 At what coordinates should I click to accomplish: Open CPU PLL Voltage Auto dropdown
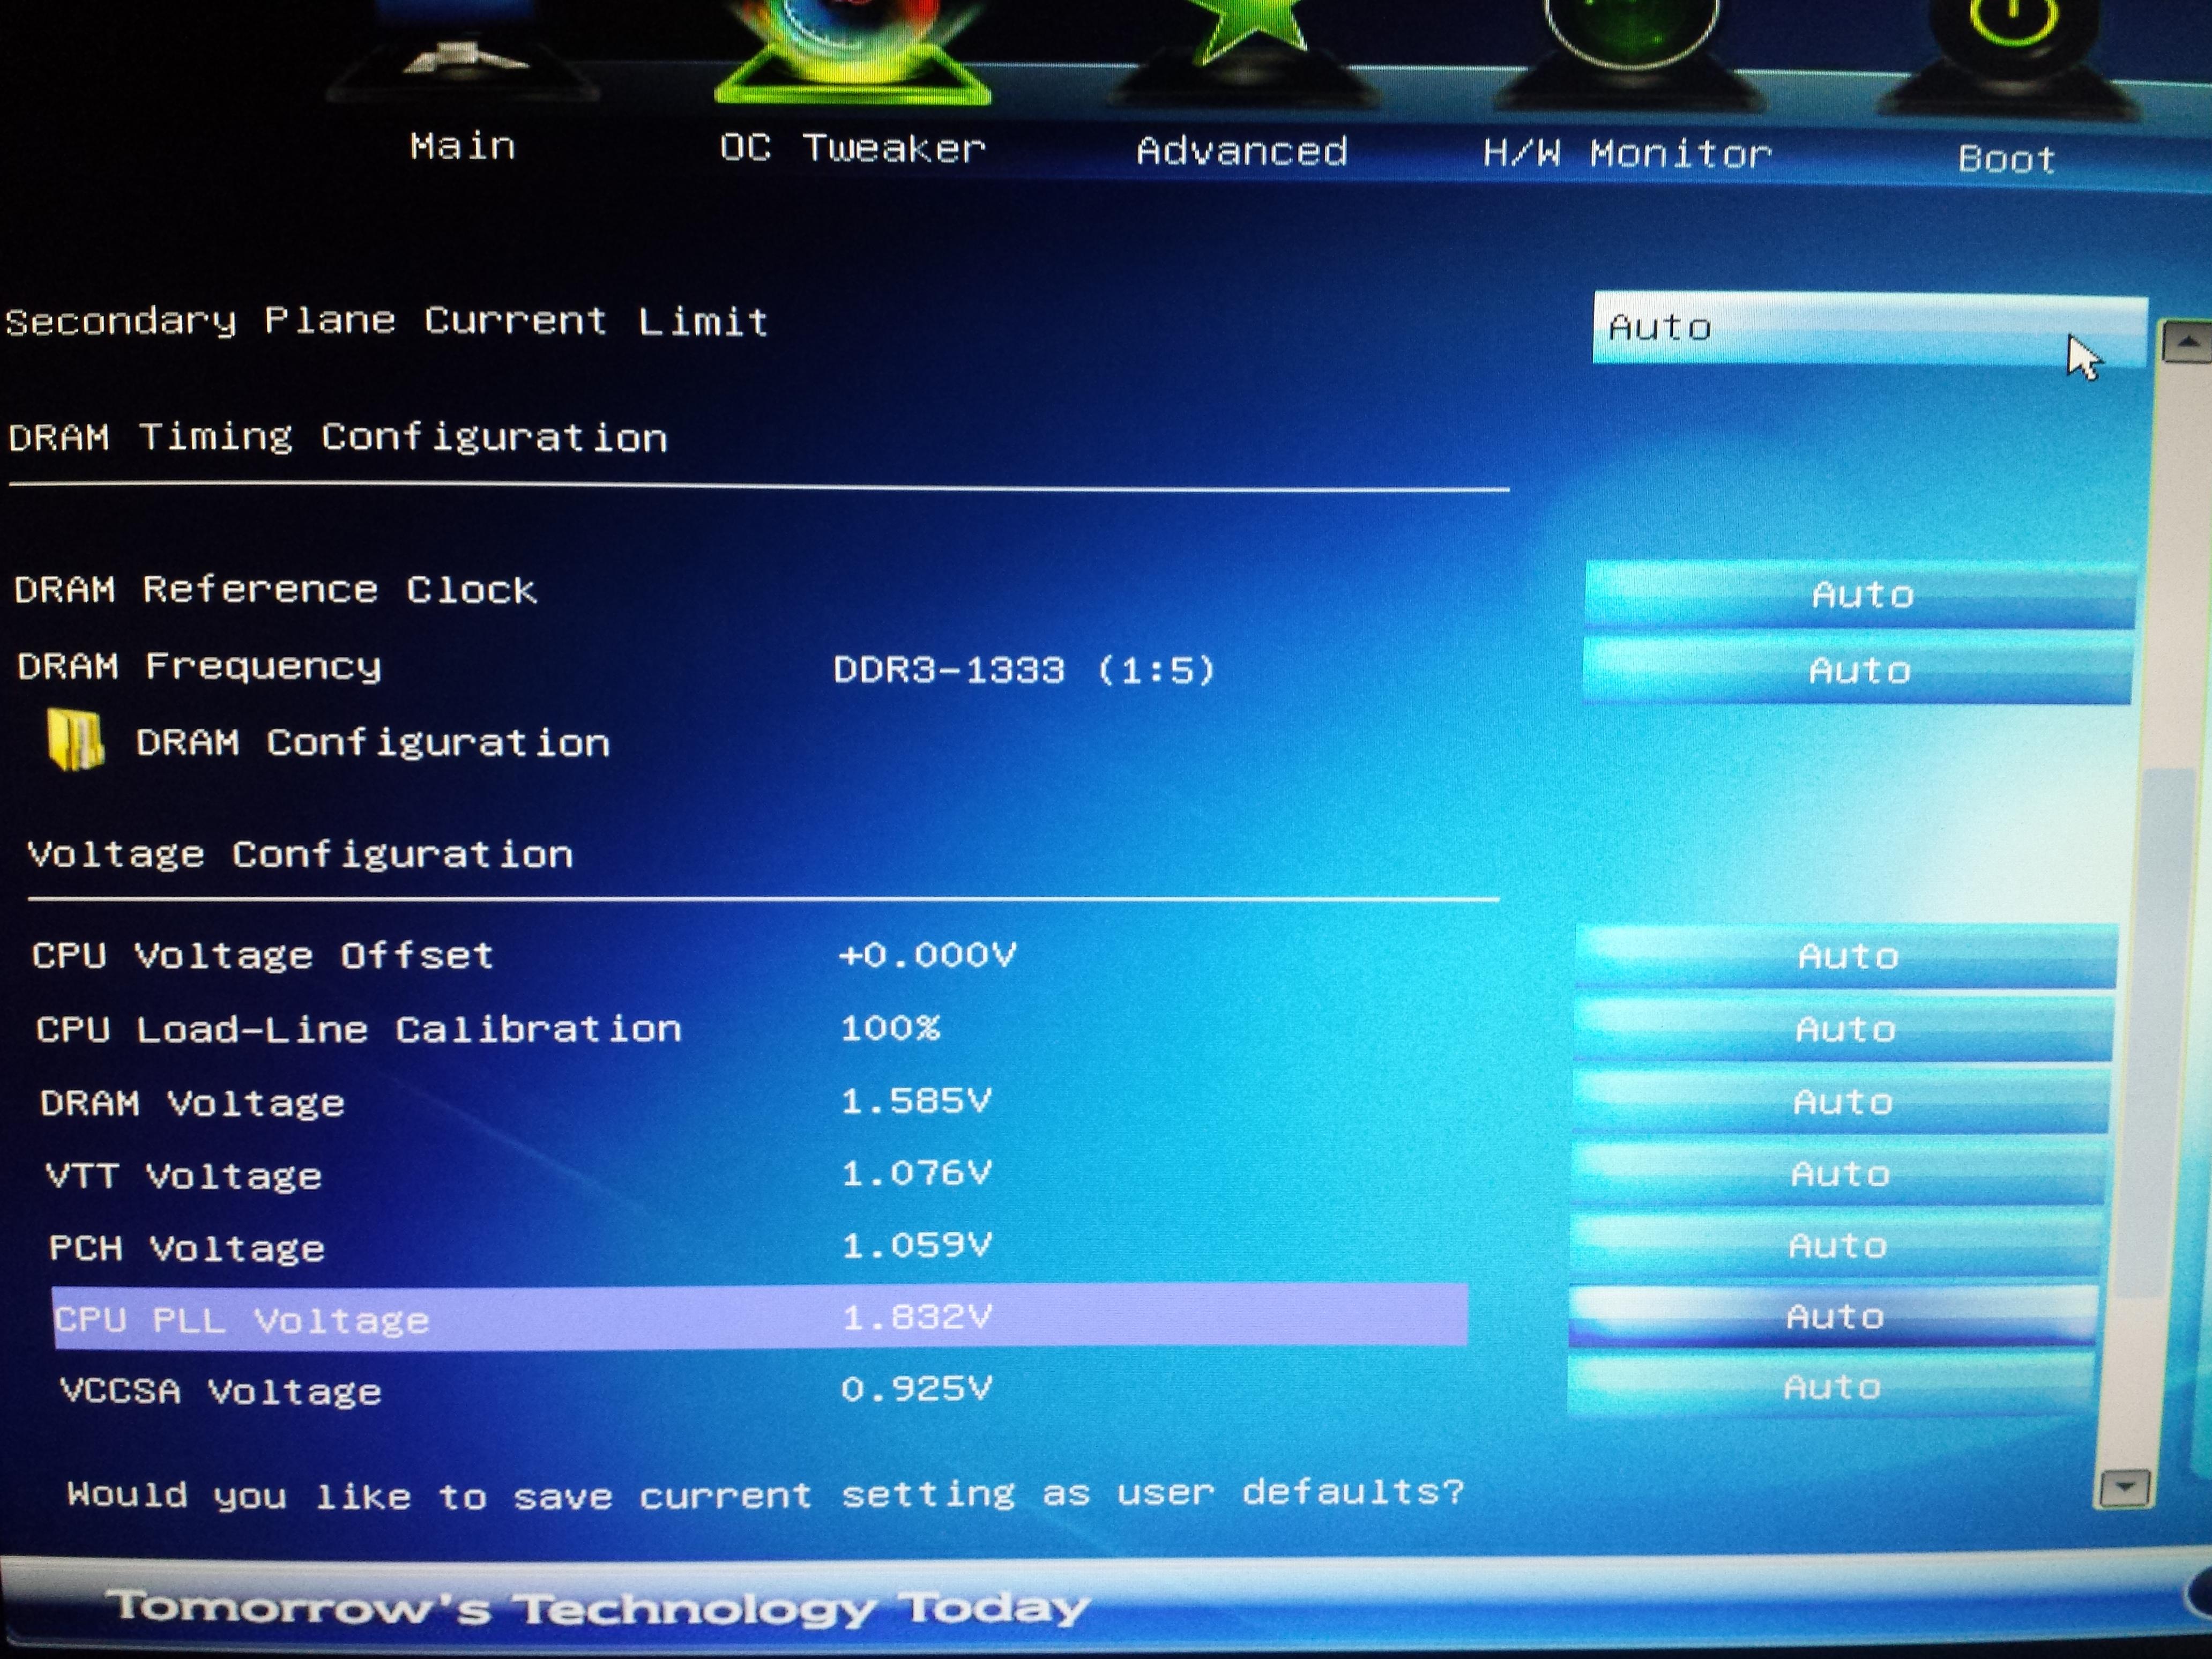(1834, 1316)
